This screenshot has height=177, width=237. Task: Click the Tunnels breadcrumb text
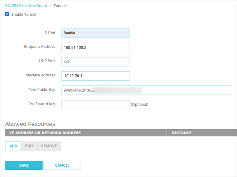click(61, 6)
